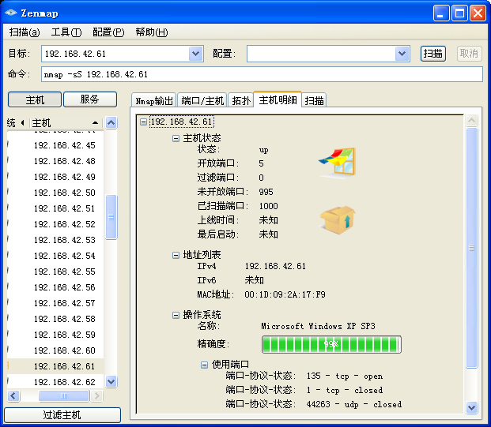Click details panel scroll down arrow
Screen dimensions: 491x427
coord(471,407)
